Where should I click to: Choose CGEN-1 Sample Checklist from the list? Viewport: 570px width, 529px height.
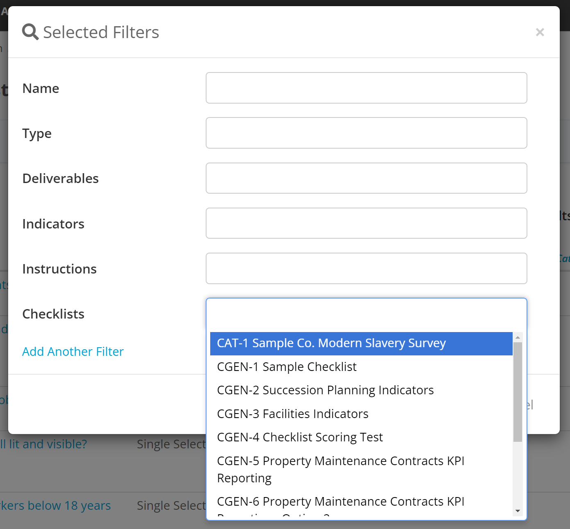[x=286, y=367]
